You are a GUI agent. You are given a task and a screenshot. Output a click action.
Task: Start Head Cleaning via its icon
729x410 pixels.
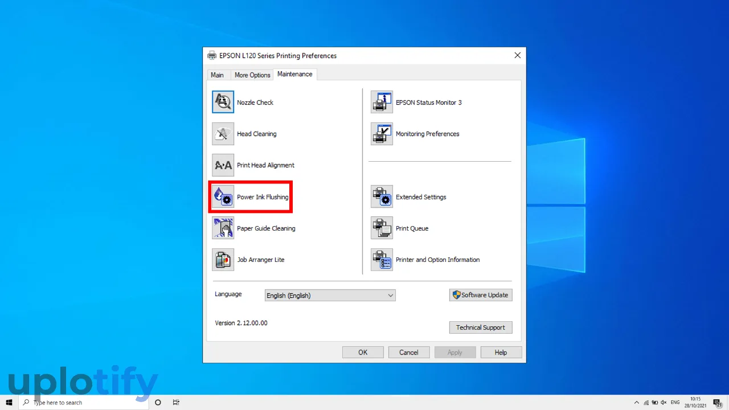(x=223, y=134)
